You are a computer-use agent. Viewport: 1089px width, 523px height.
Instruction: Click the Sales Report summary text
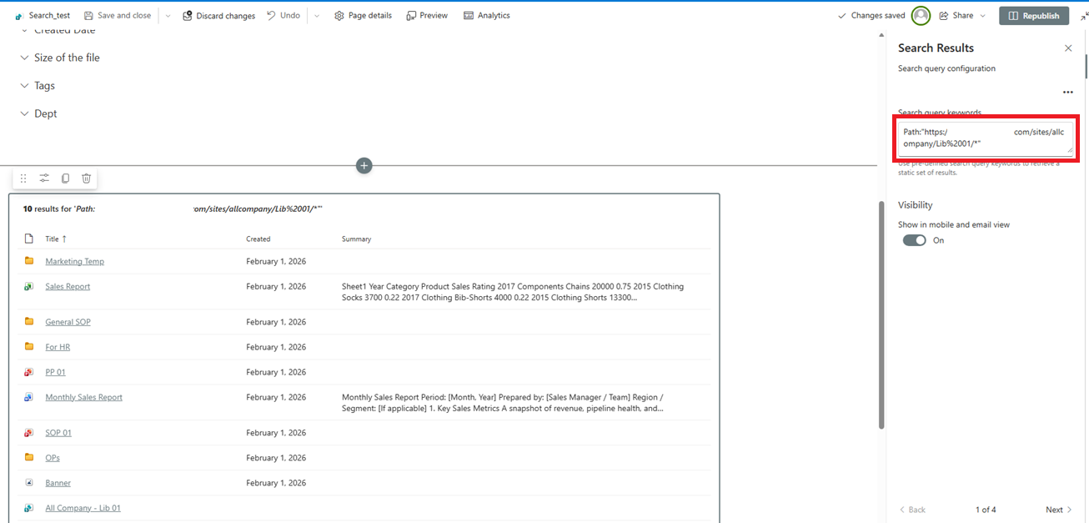pyautogui.click(x=513, y=292)
